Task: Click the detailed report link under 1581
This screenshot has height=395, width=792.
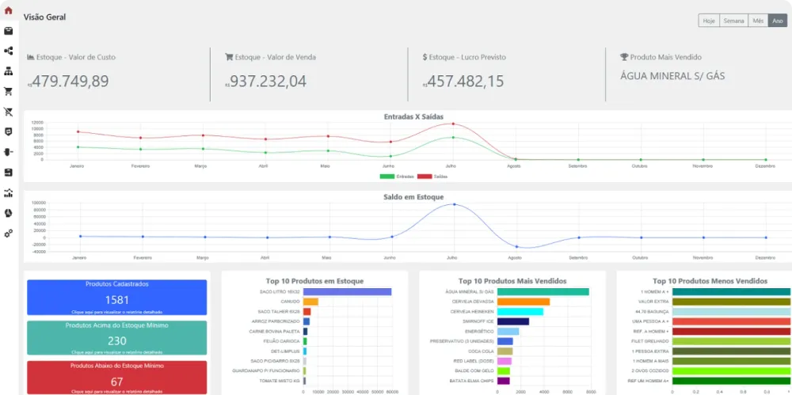Action: point(116,312)
